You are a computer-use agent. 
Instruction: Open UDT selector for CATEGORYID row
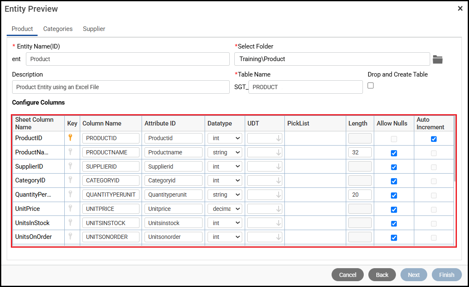[x=265, y=181]
